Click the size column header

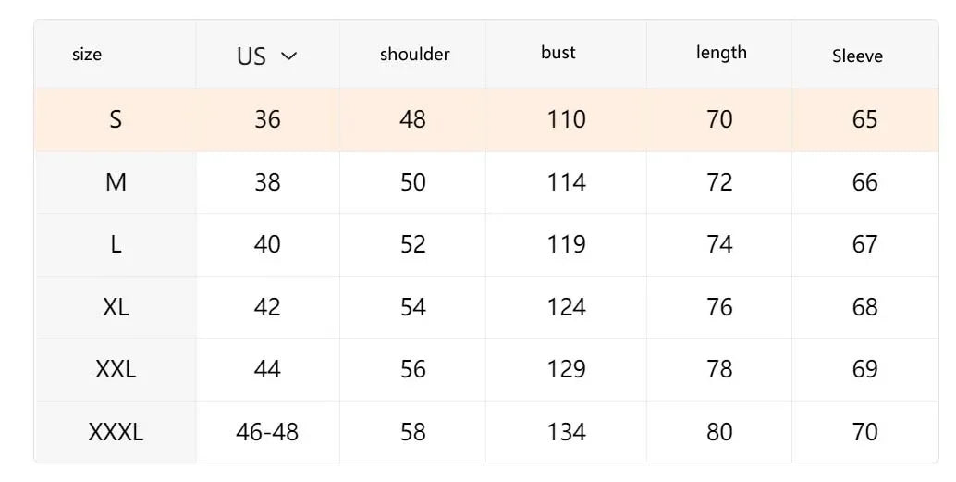click(x=87, y=55)
